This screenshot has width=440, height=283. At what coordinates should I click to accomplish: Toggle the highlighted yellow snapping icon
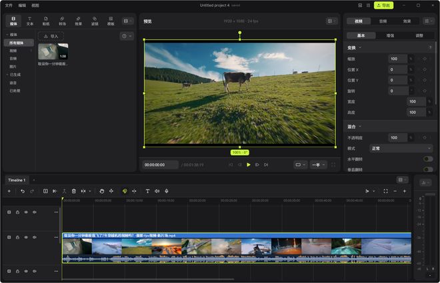coord(125,191)
